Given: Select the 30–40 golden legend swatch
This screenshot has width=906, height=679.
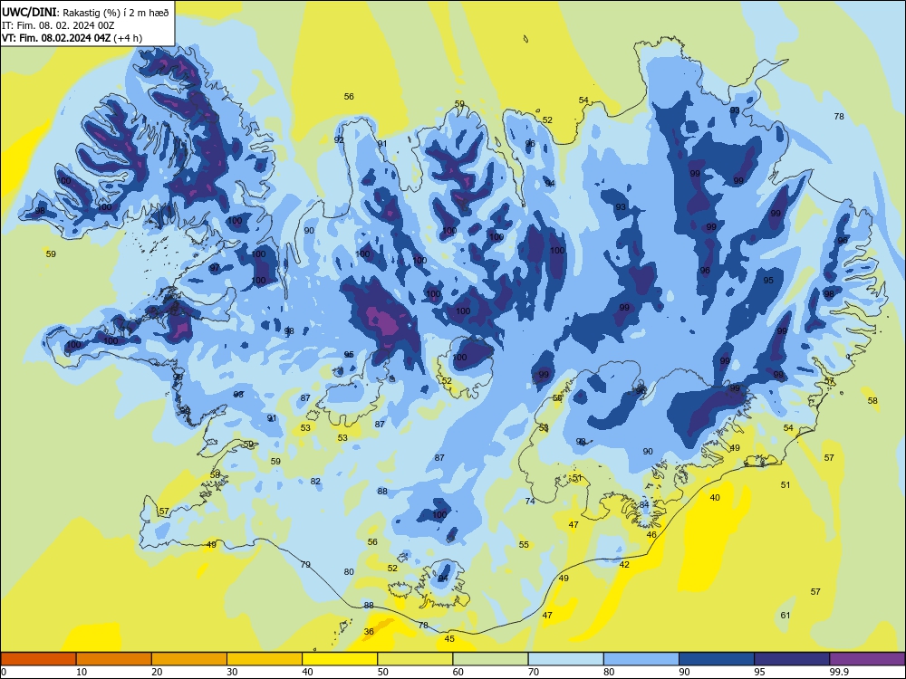Looking at the screenshot, I should 265,659.
